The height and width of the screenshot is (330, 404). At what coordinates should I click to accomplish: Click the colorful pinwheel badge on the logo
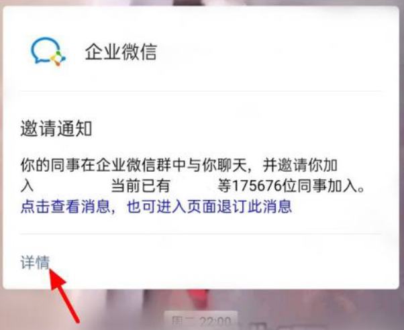[x=58, y=58]
